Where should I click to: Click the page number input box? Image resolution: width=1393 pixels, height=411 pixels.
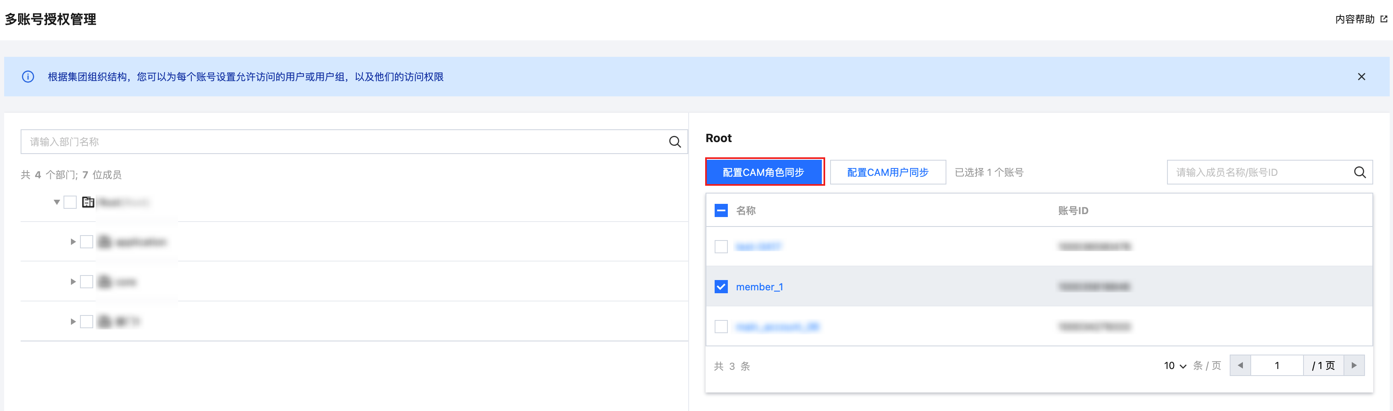coord(1276,366)
